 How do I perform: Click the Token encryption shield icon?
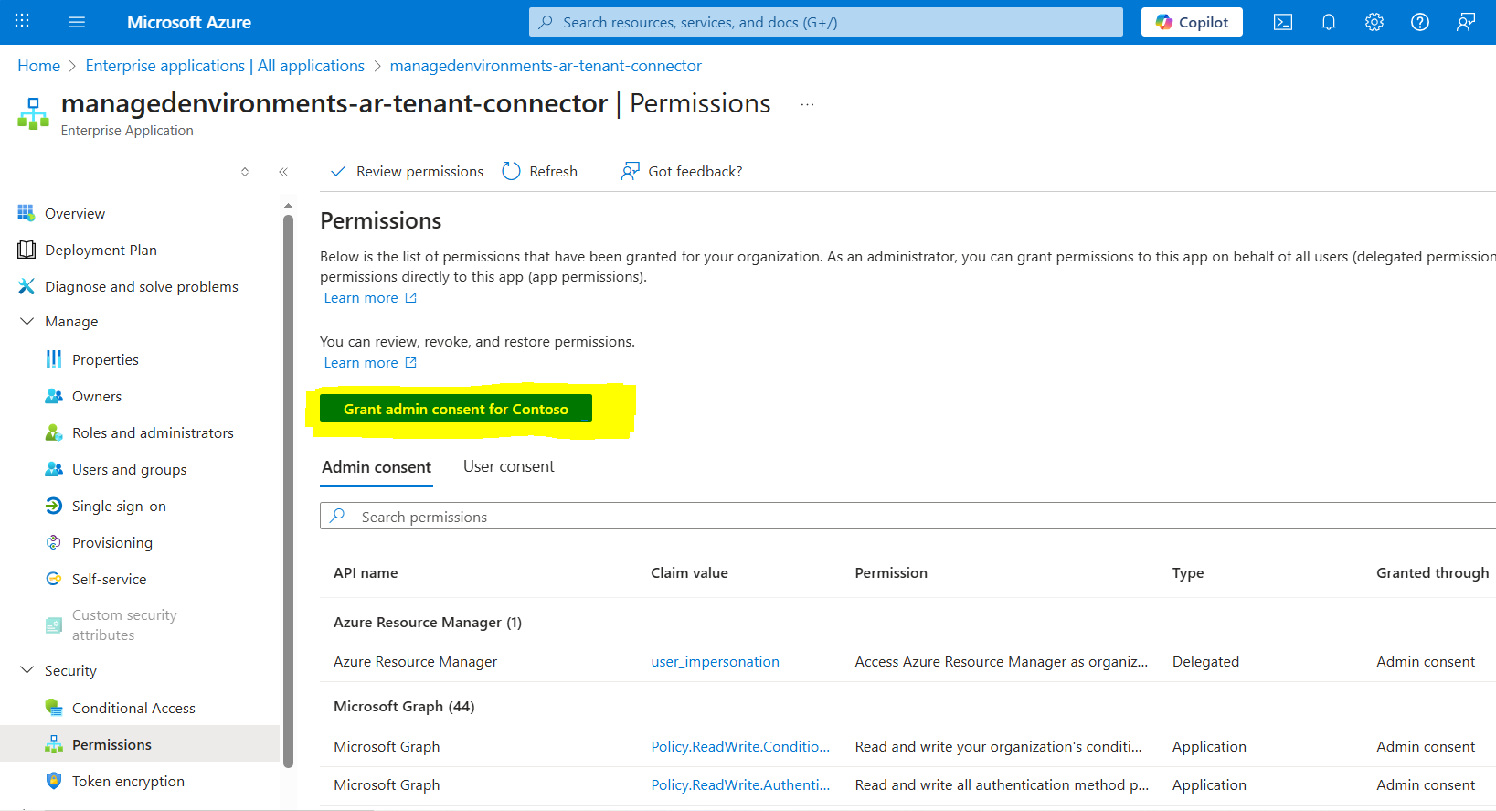coord(54,781)
